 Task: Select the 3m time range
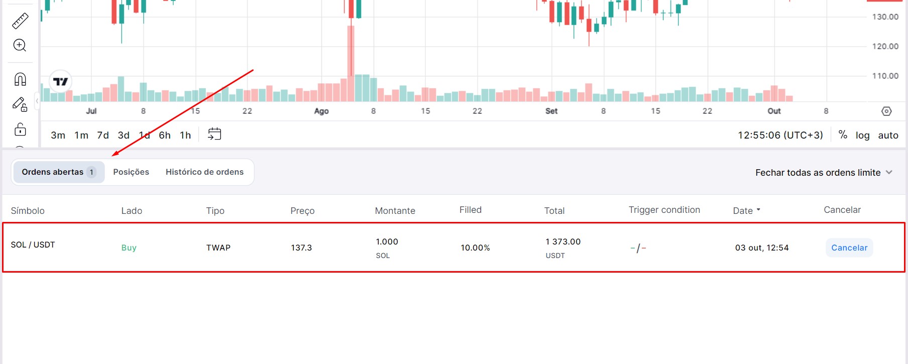(58, 135)
